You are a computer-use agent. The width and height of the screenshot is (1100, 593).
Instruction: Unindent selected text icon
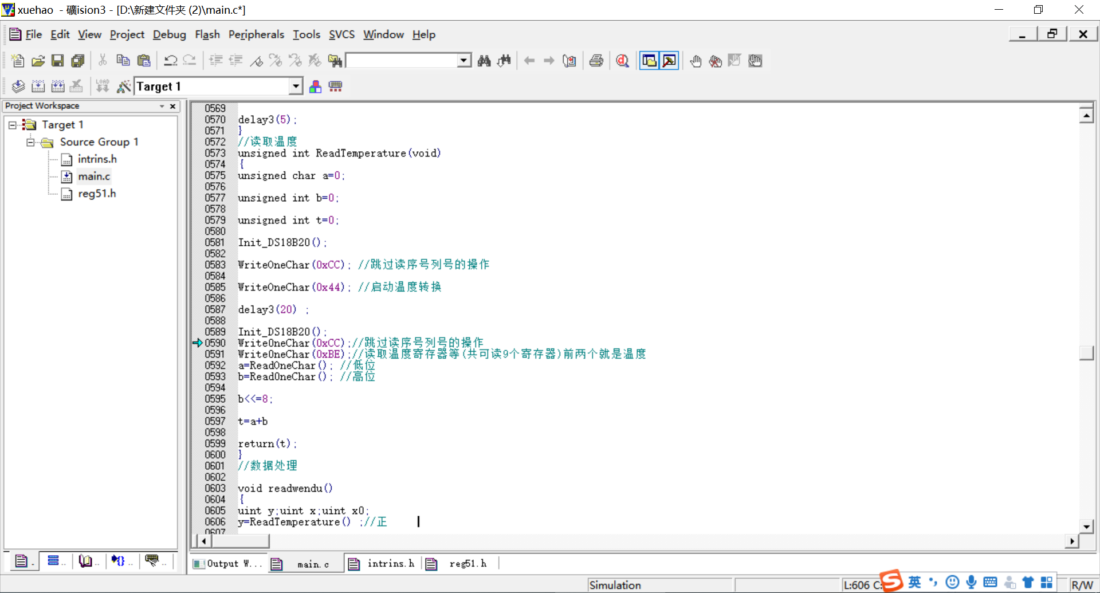235,61
